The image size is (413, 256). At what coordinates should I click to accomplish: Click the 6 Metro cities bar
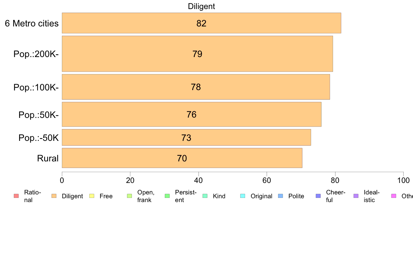point(202,23)
